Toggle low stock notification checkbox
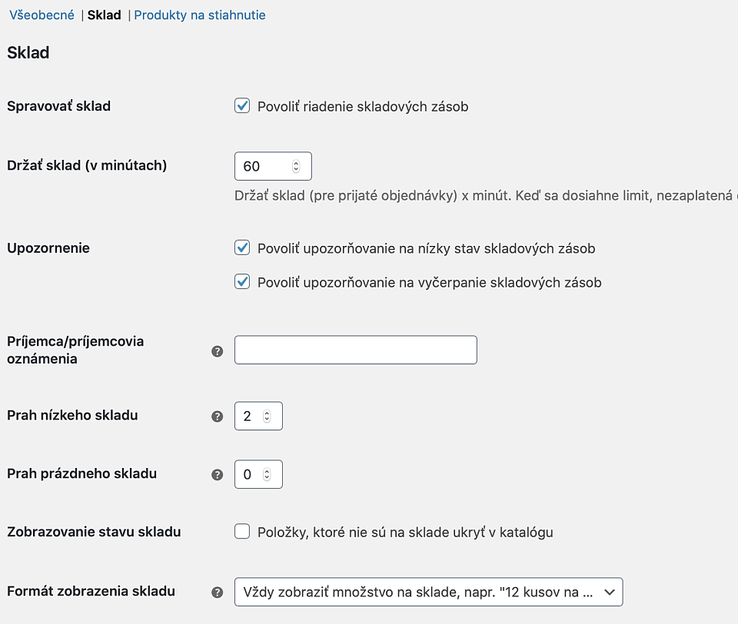738x624 pixels. click(242, 247)
